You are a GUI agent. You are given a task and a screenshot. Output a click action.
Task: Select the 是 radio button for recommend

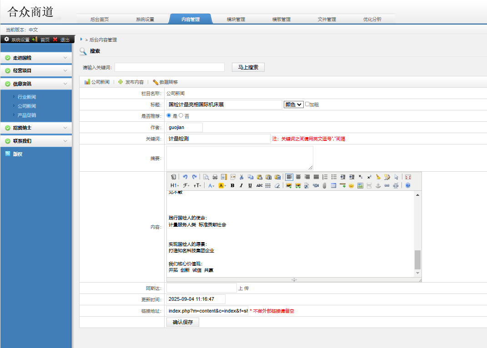point(169,115)
